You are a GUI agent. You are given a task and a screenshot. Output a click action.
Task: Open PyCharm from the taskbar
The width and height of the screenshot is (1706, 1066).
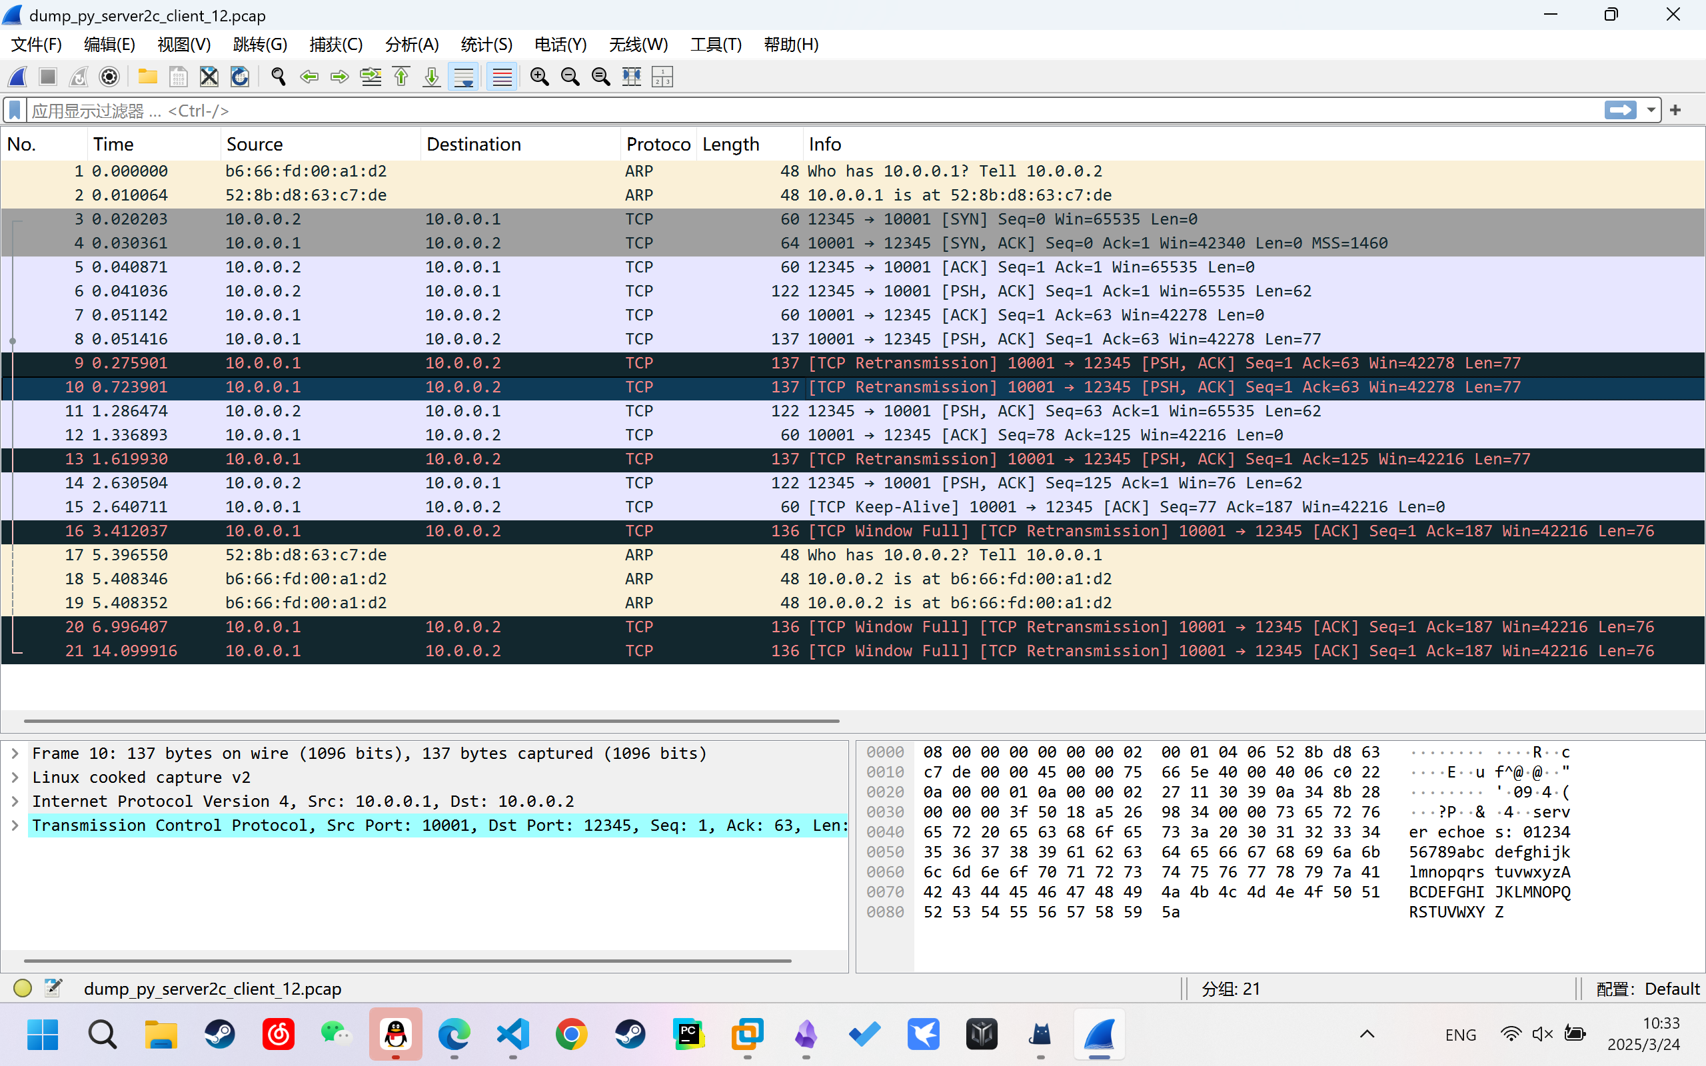pos(689,1034)
